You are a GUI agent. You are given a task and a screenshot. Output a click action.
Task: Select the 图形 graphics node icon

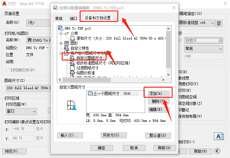pyautogui.click(x=67, y=43)
